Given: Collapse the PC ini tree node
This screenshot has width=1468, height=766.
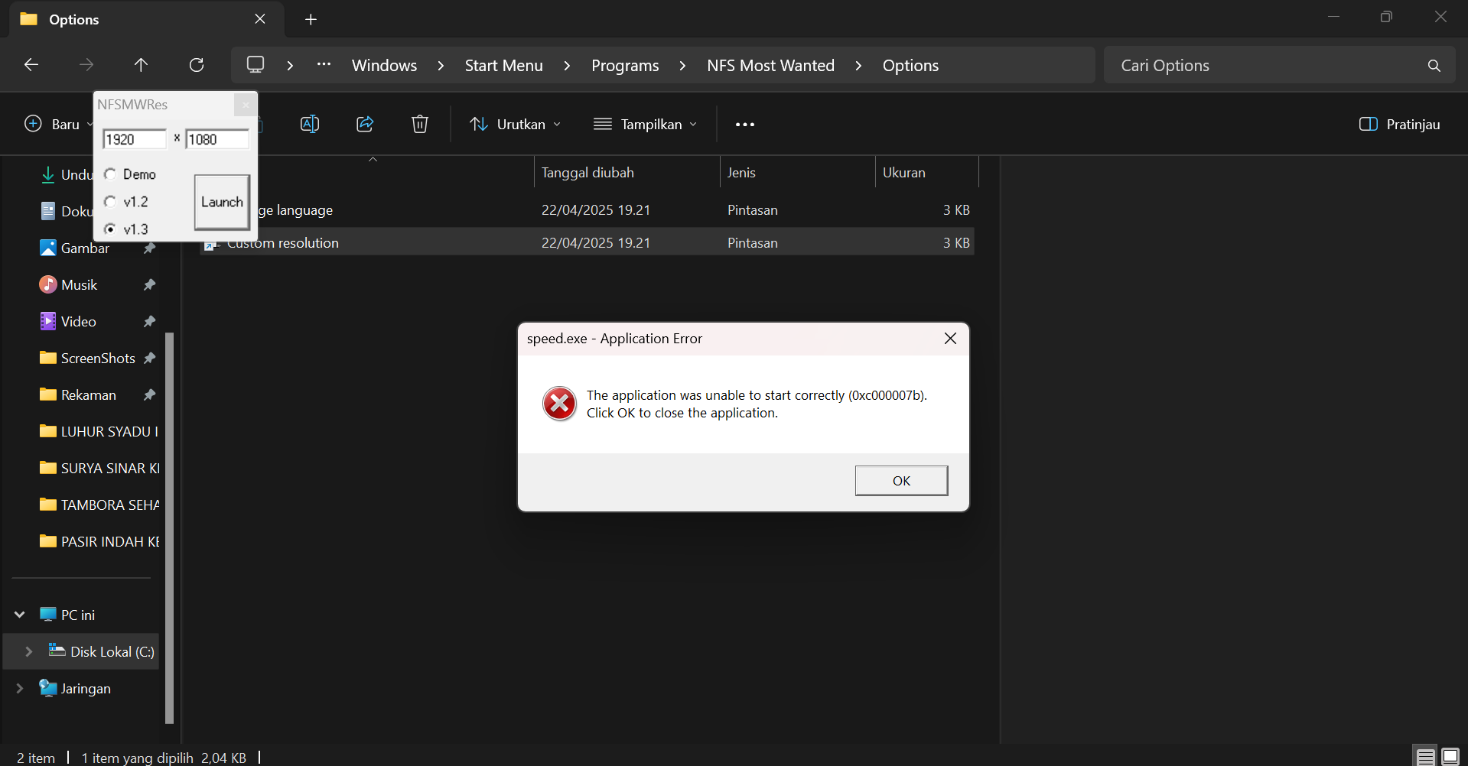Looking at the screenshot, I should 20,615.
